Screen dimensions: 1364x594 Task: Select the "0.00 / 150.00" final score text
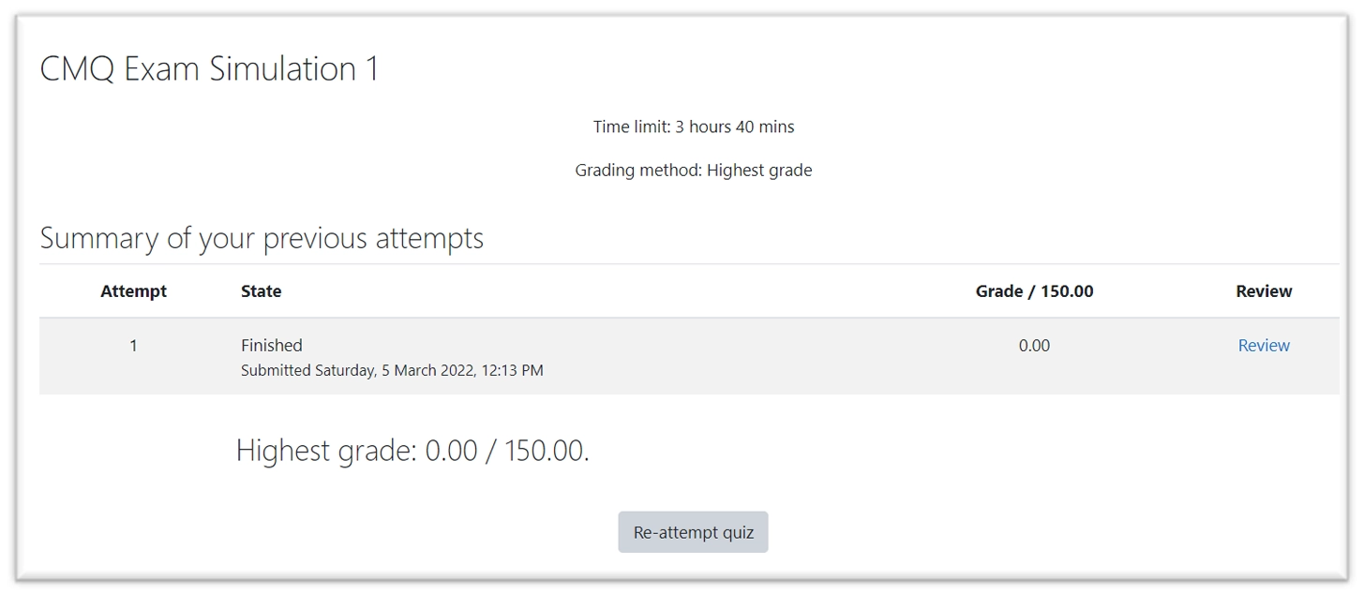click(506, 451)
